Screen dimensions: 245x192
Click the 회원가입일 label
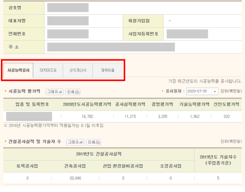[x=139, y=21]
